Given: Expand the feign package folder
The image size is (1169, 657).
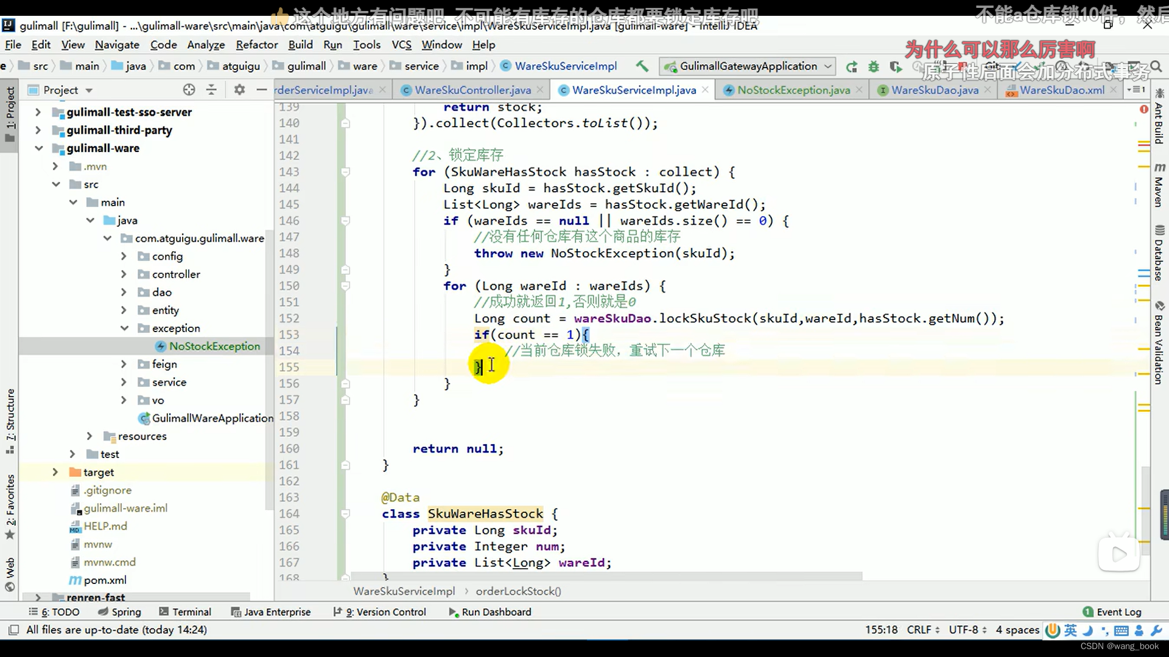Looking at the screenshot, I should click(124, 364).
